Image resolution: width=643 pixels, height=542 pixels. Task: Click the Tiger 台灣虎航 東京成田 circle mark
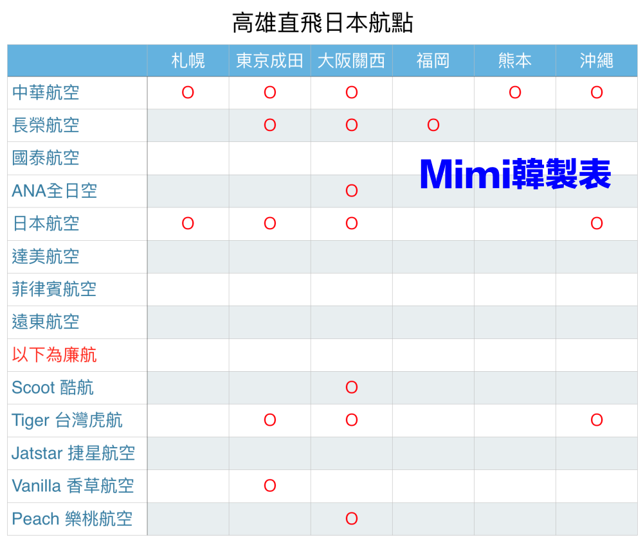[270, 420]
